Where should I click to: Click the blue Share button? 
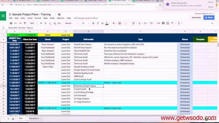pyautogui.click(x=209, y=17)
